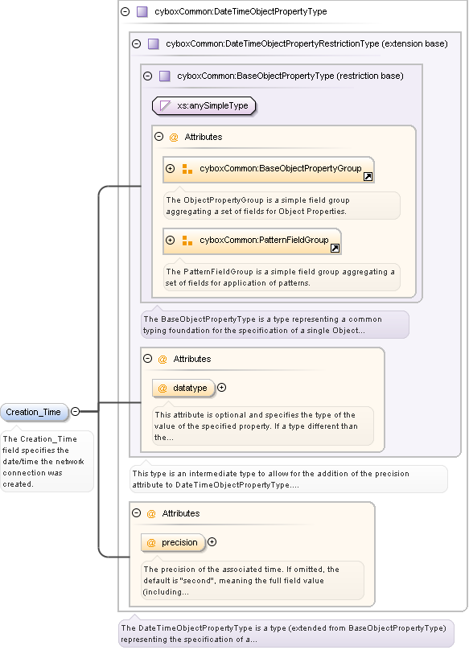Select the xs:anySimpleType node
The height and width of the screenshot is (650, 469).
pyautogui.click(x=204, y=105)
